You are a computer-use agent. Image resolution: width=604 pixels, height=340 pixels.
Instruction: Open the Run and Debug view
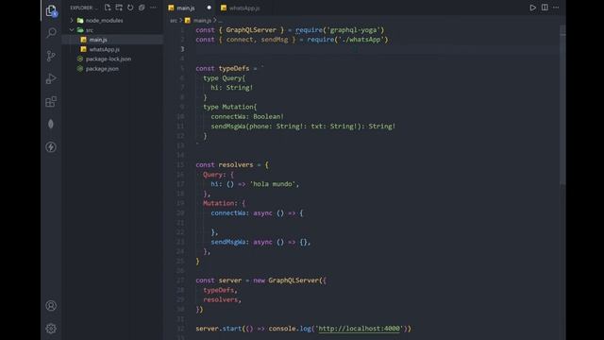[51, 78]
